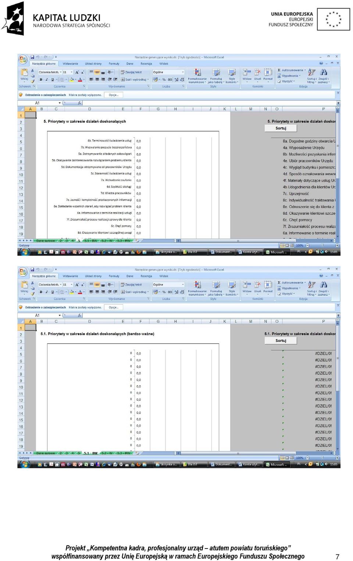This screenshot has width=353, height=561.
Task: Toggle Bold in top Excel ribbon
Action: (41, 79)
